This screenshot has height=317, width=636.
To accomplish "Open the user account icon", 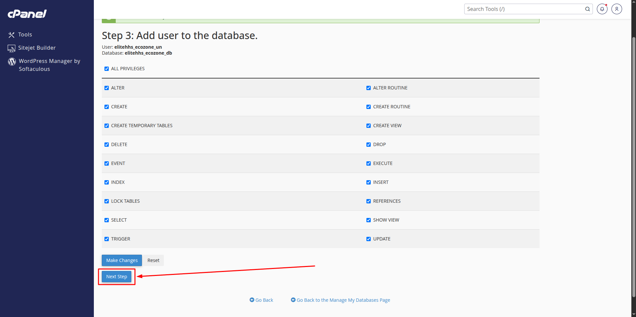I will point(617,9).
